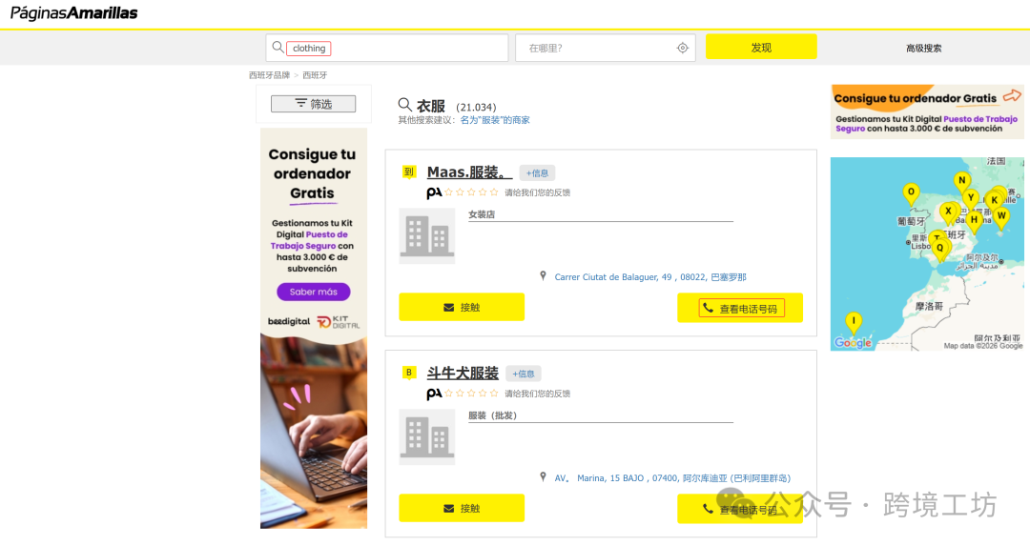Open 高级搜索 advanced search

tap(923, 48)
